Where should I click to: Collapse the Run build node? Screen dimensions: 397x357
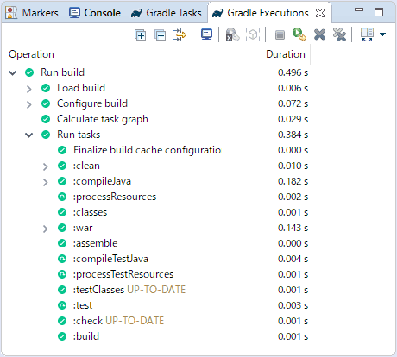click(13, 72)
